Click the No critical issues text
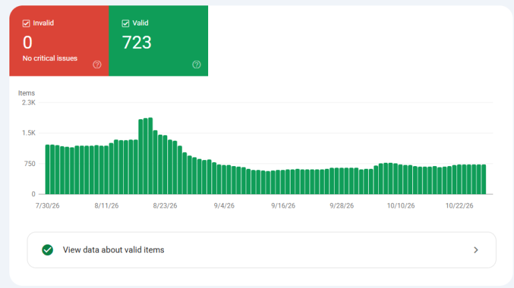This screenshot has height=288, width=514. pos(50,58)
